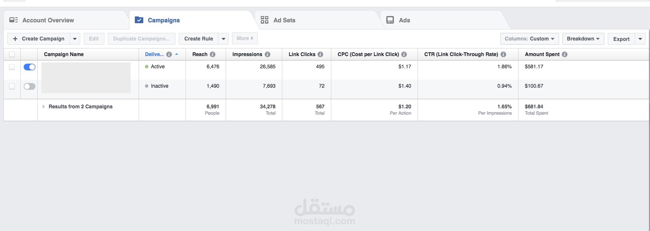Switch to the Account Overview tab
Screen dimensions: 650x231
tap(48, 20)
